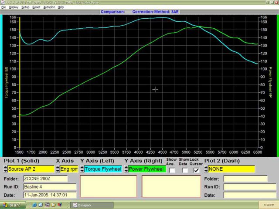Click the Y Axis Right spinner arrows
The image size is (279, 209).
pyautogui.click(x=126, y=169)
